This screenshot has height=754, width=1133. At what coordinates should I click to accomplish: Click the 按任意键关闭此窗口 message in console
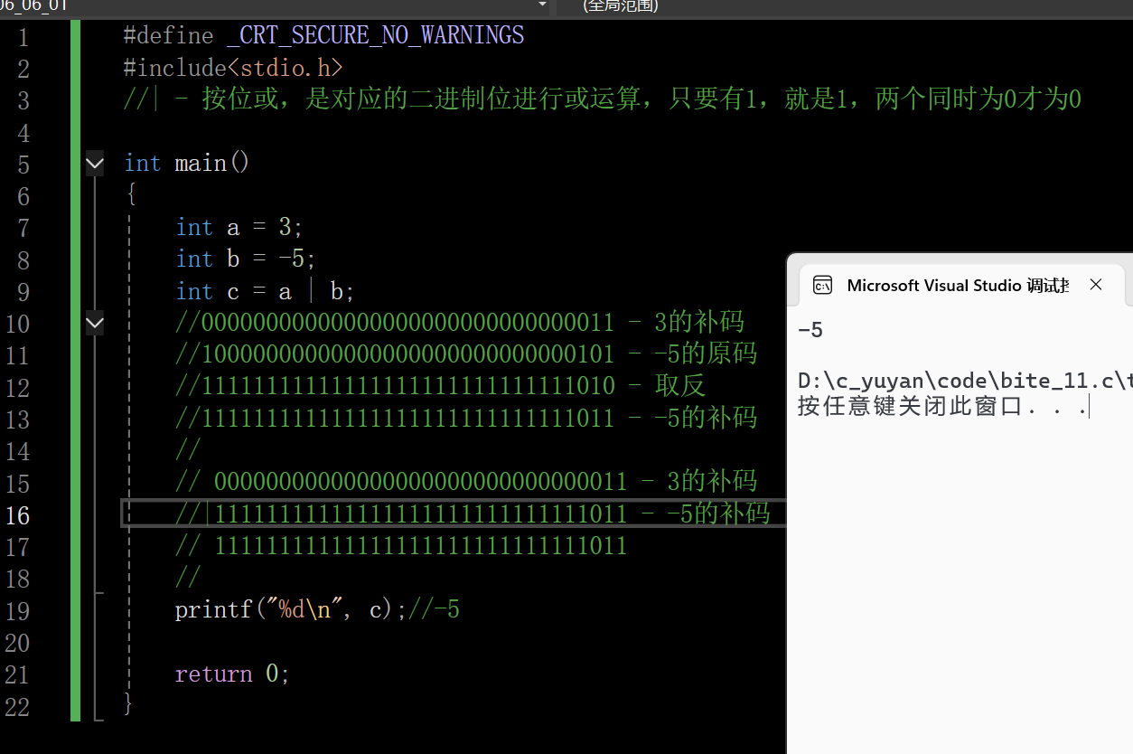pyautogui.click(x=942, y=407)
